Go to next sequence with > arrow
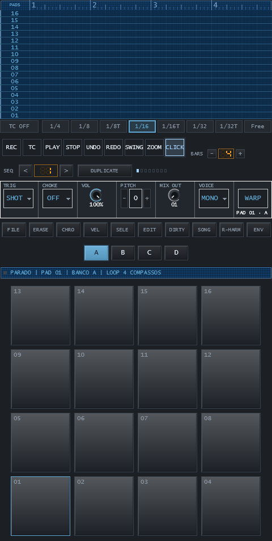 66,171
